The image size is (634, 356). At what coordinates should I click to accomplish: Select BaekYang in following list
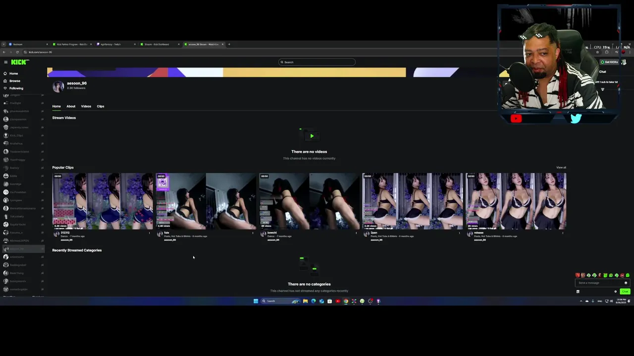click(x=23, y=273)
